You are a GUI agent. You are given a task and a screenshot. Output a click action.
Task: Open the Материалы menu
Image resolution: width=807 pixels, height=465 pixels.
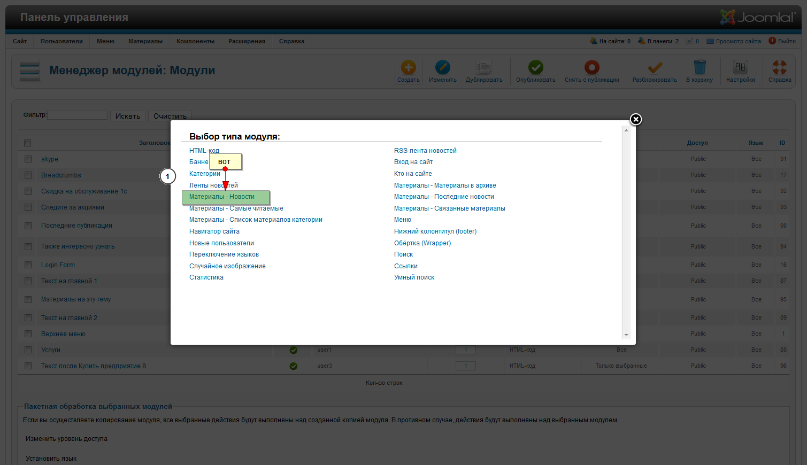pyautogui.click(x=145, y=41)
